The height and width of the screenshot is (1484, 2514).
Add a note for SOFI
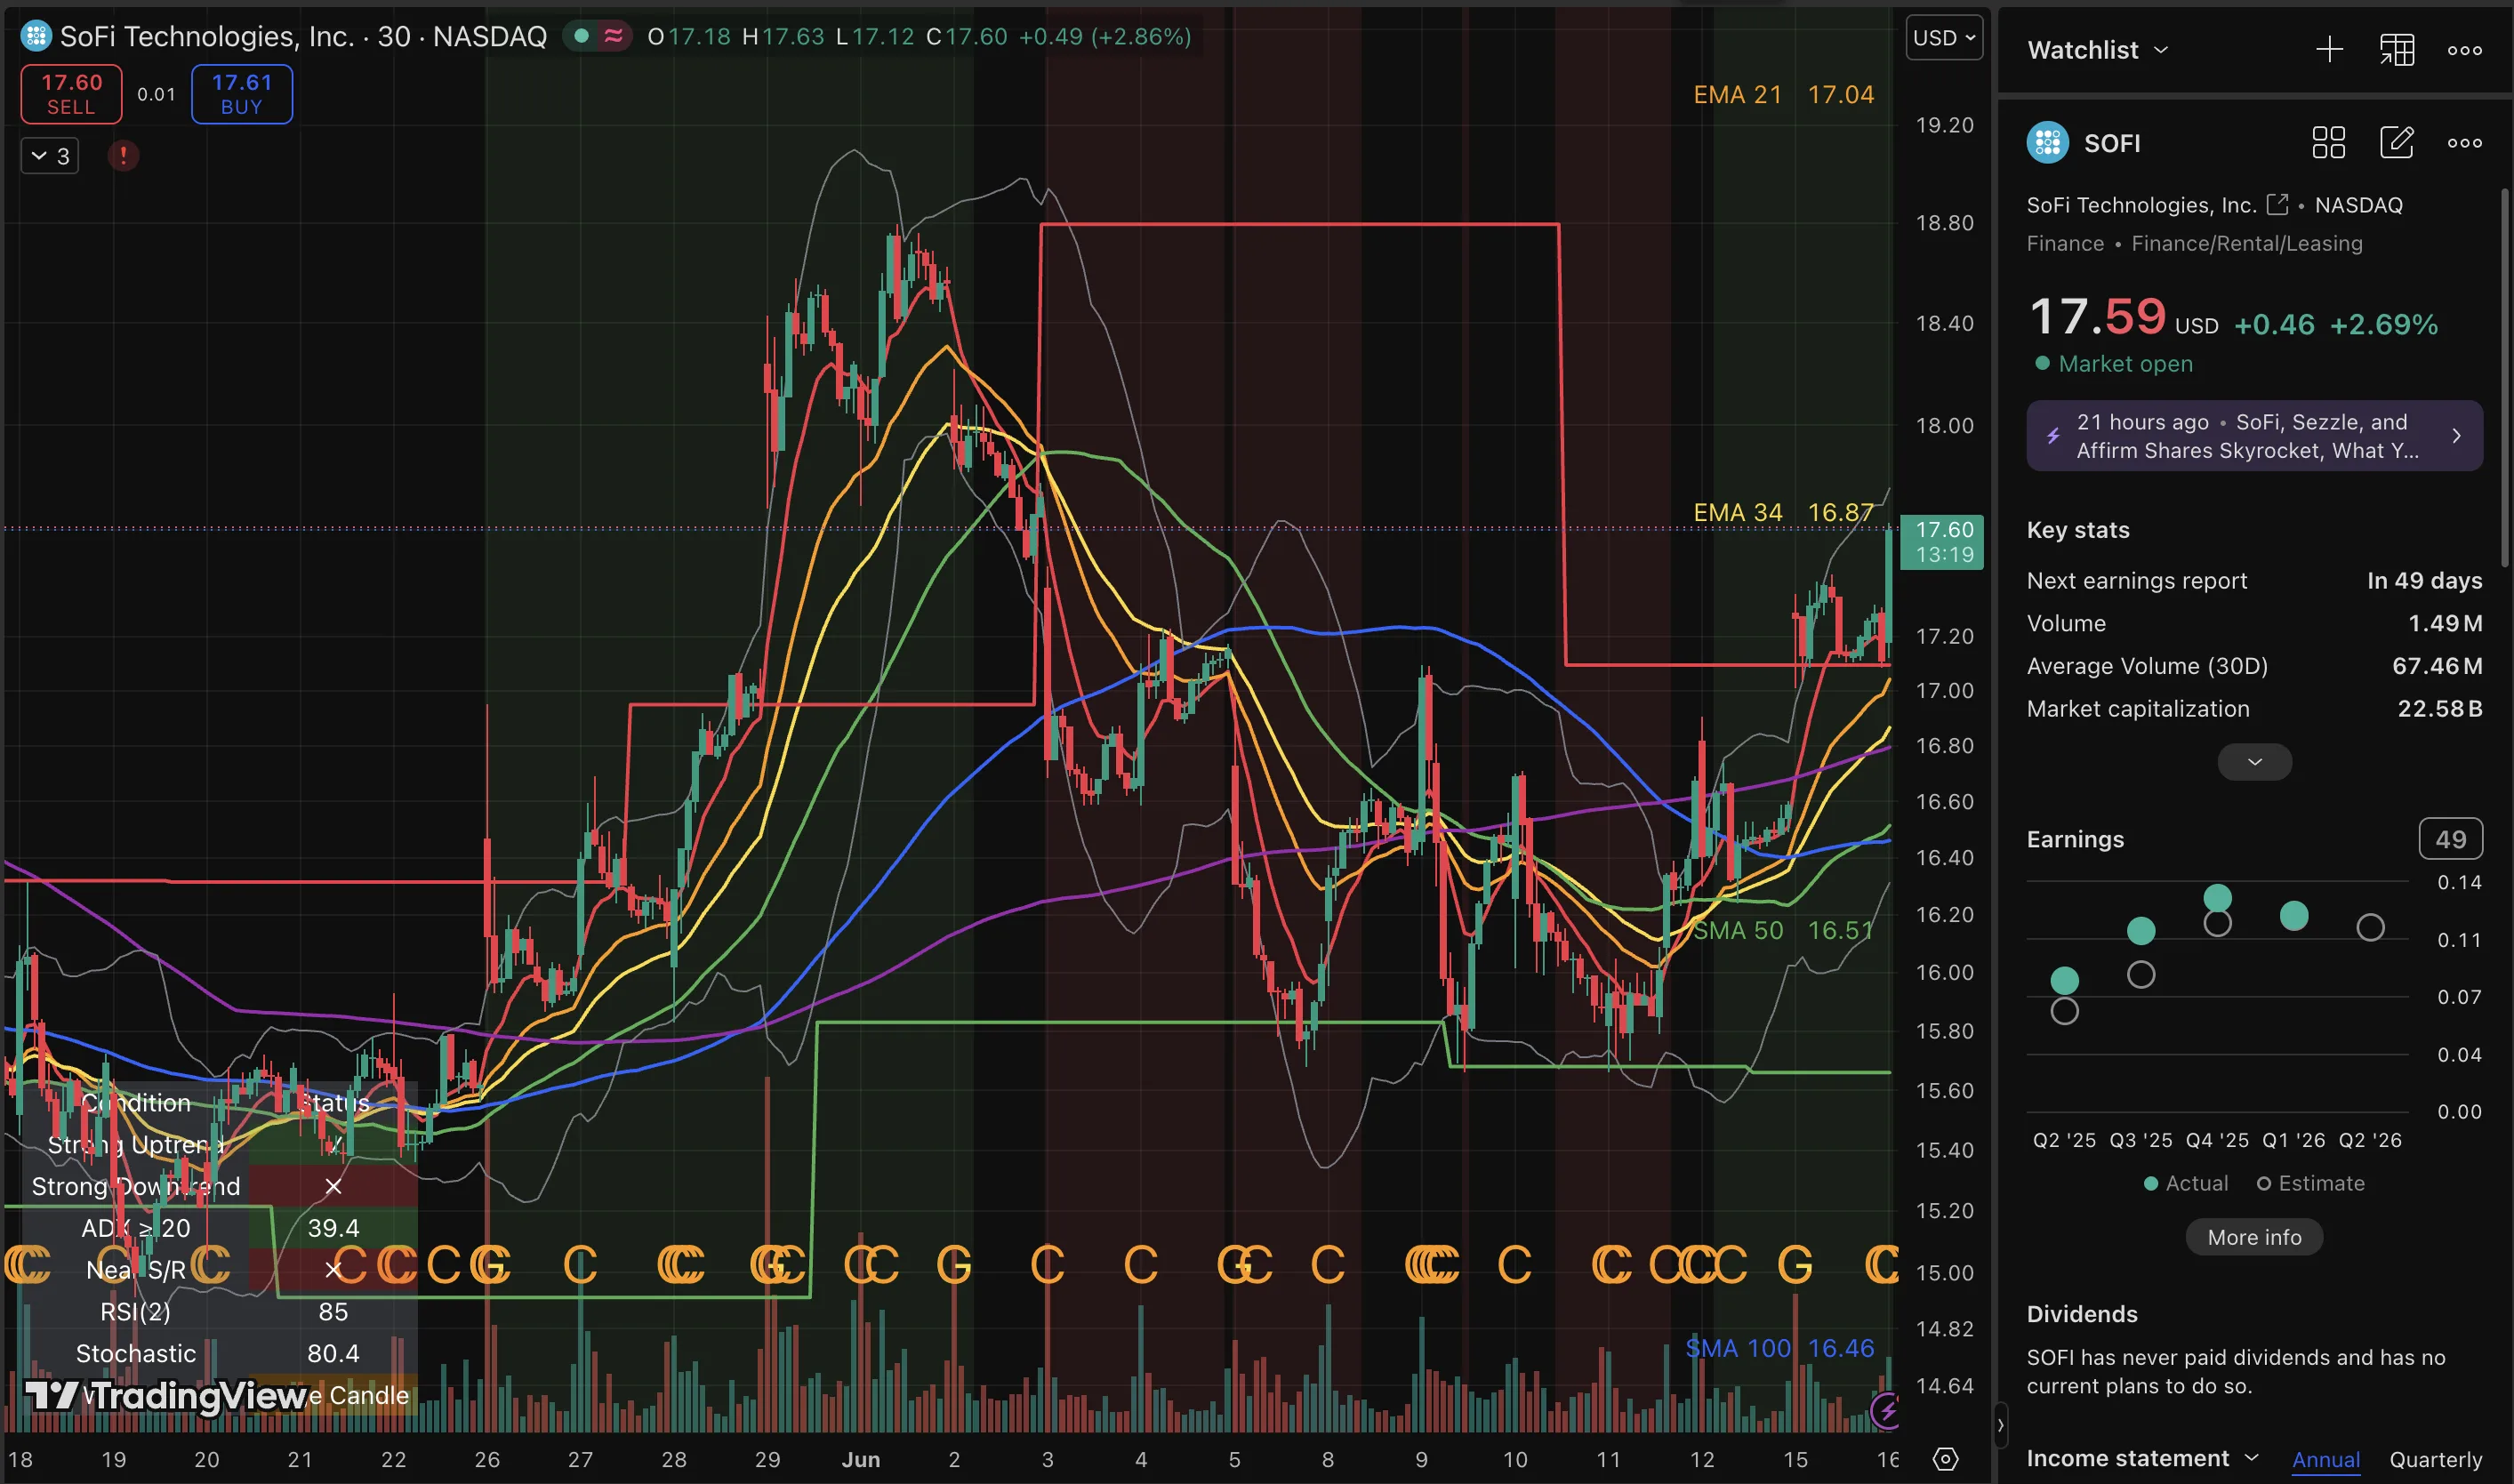tap(2396, 143)
